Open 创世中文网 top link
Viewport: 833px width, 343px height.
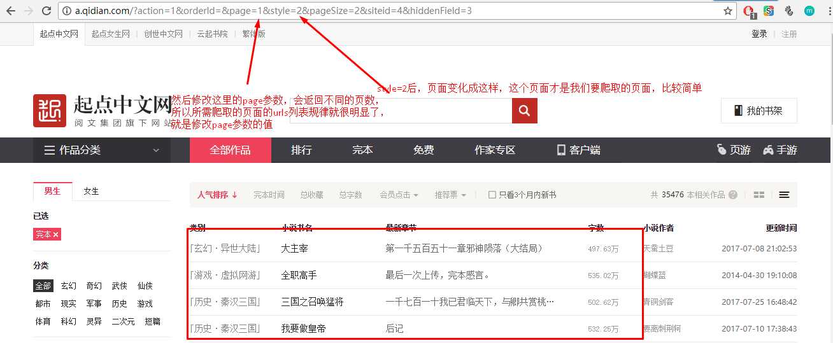coord(163,34)
